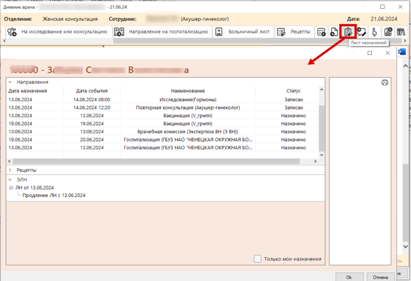Click the document with arrow toolbar icon
This screenshot has height=281, width=411.
click(334, 32)
